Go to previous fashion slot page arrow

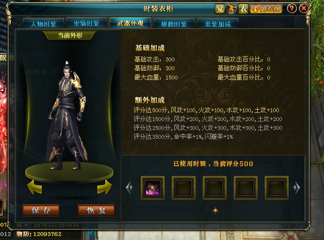129,187
